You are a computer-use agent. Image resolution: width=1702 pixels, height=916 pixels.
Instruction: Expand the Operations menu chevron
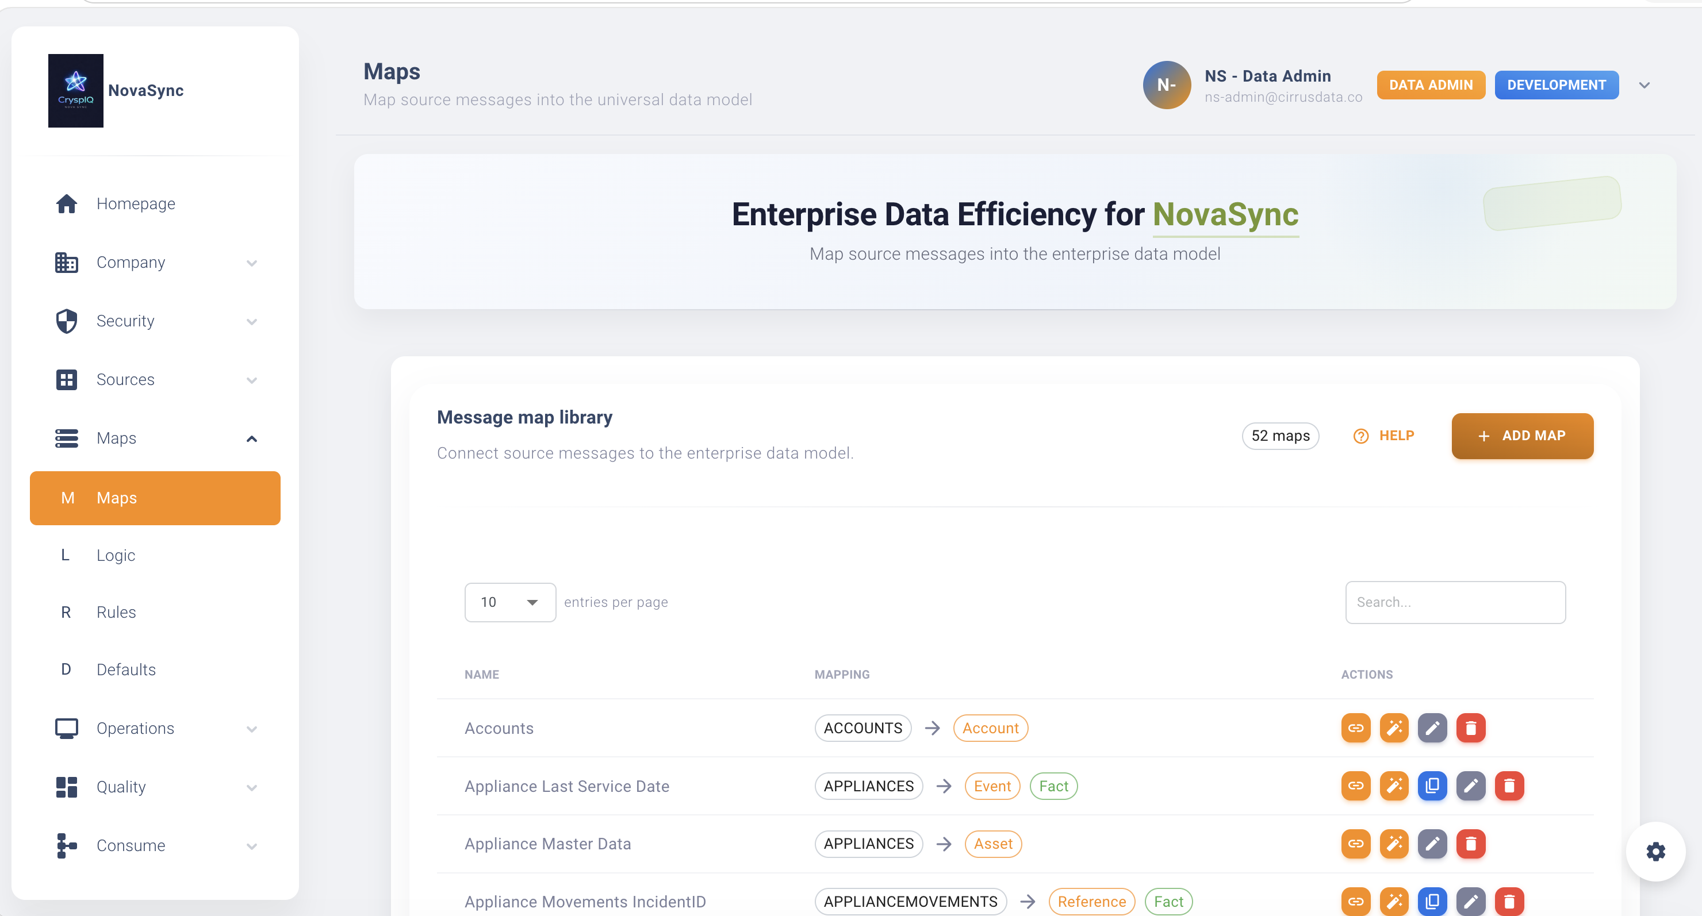coord(252,729)
